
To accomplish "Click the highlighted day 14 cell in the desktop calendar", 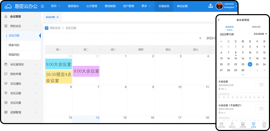I will click(86, 119).
